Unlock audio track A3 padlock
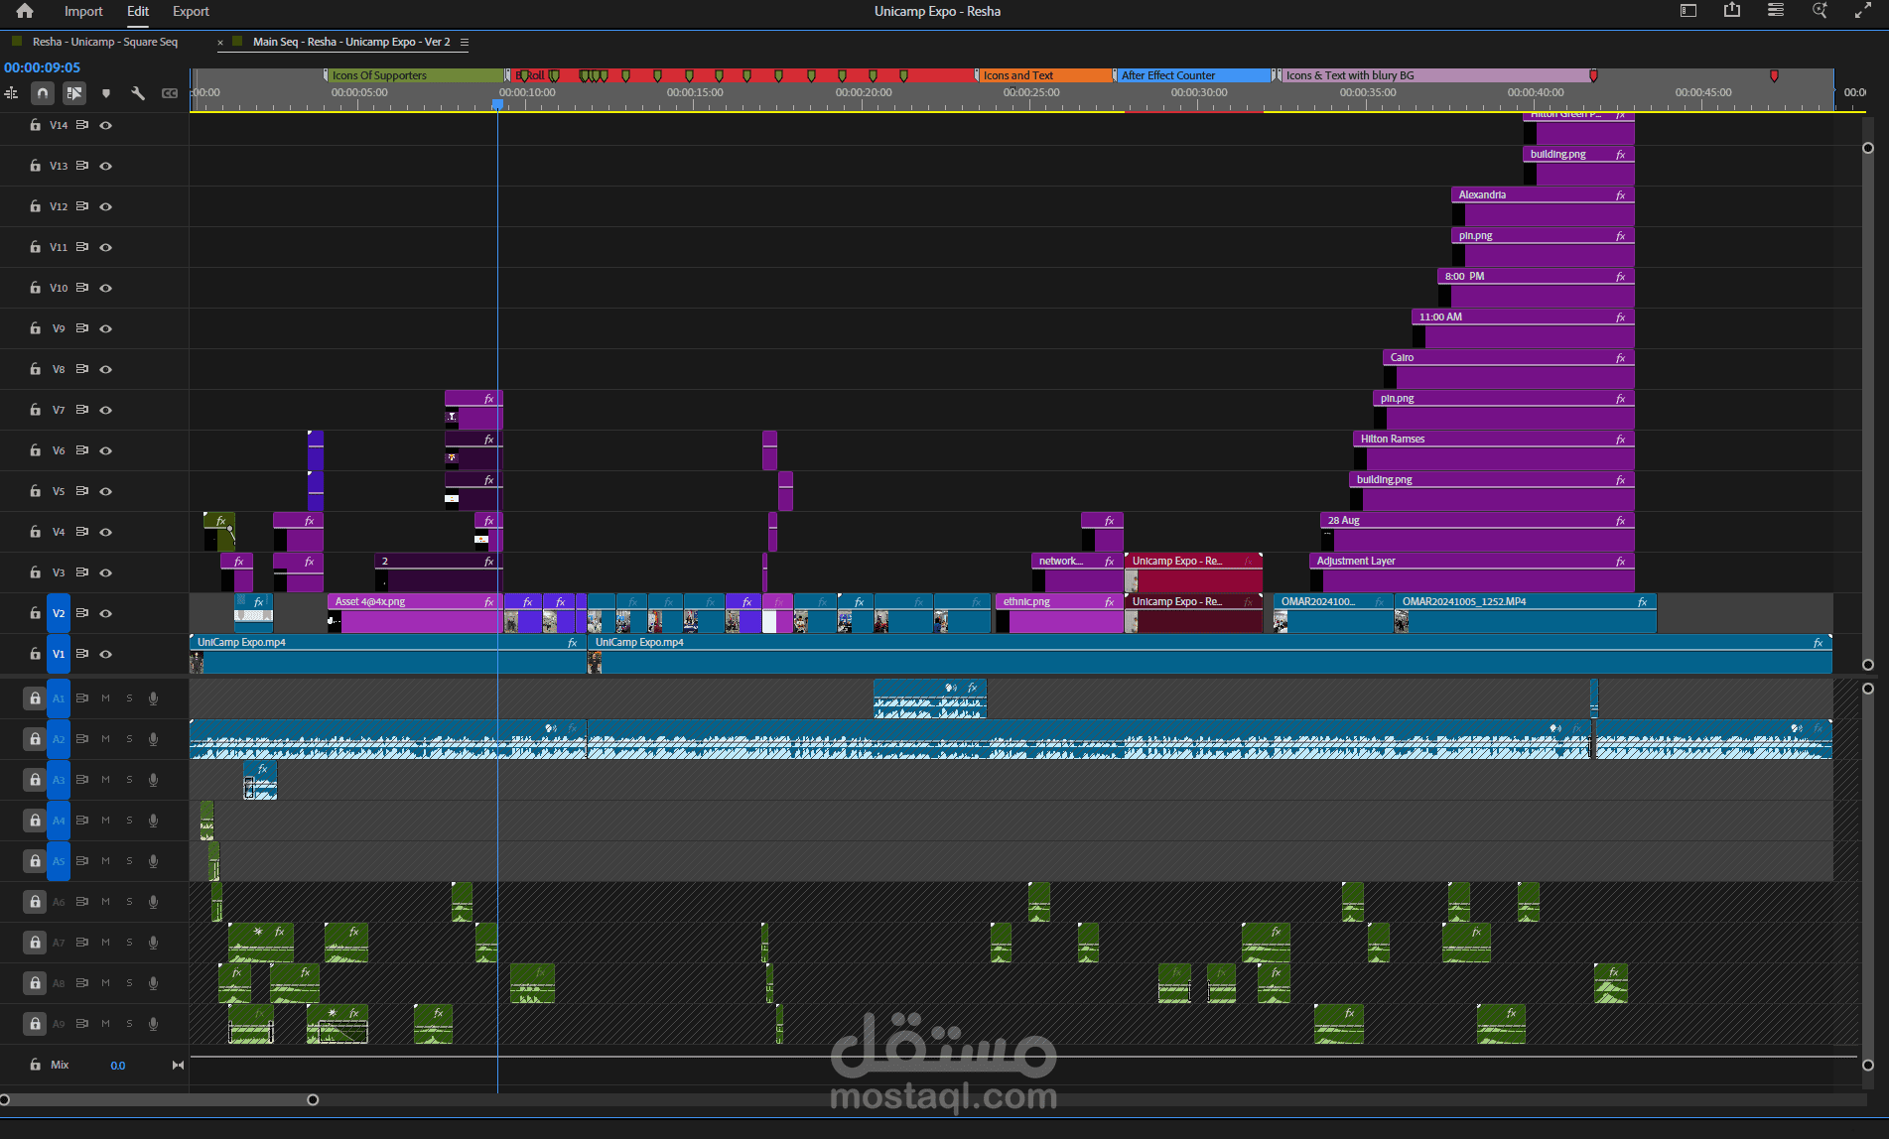 [35, 780]
